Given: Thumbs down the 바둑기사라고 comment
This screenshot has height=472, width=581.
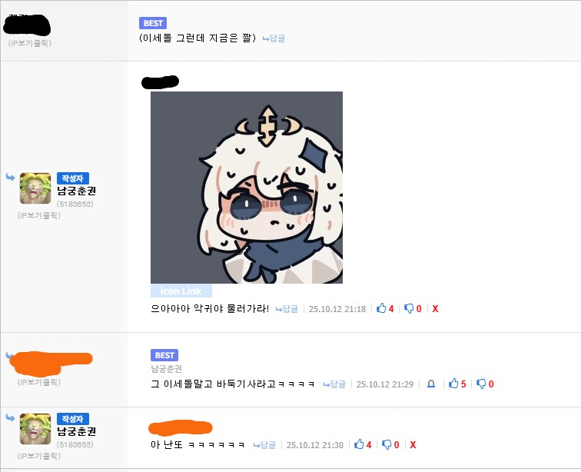Looking at the screenshot, I should coord(485,384).
